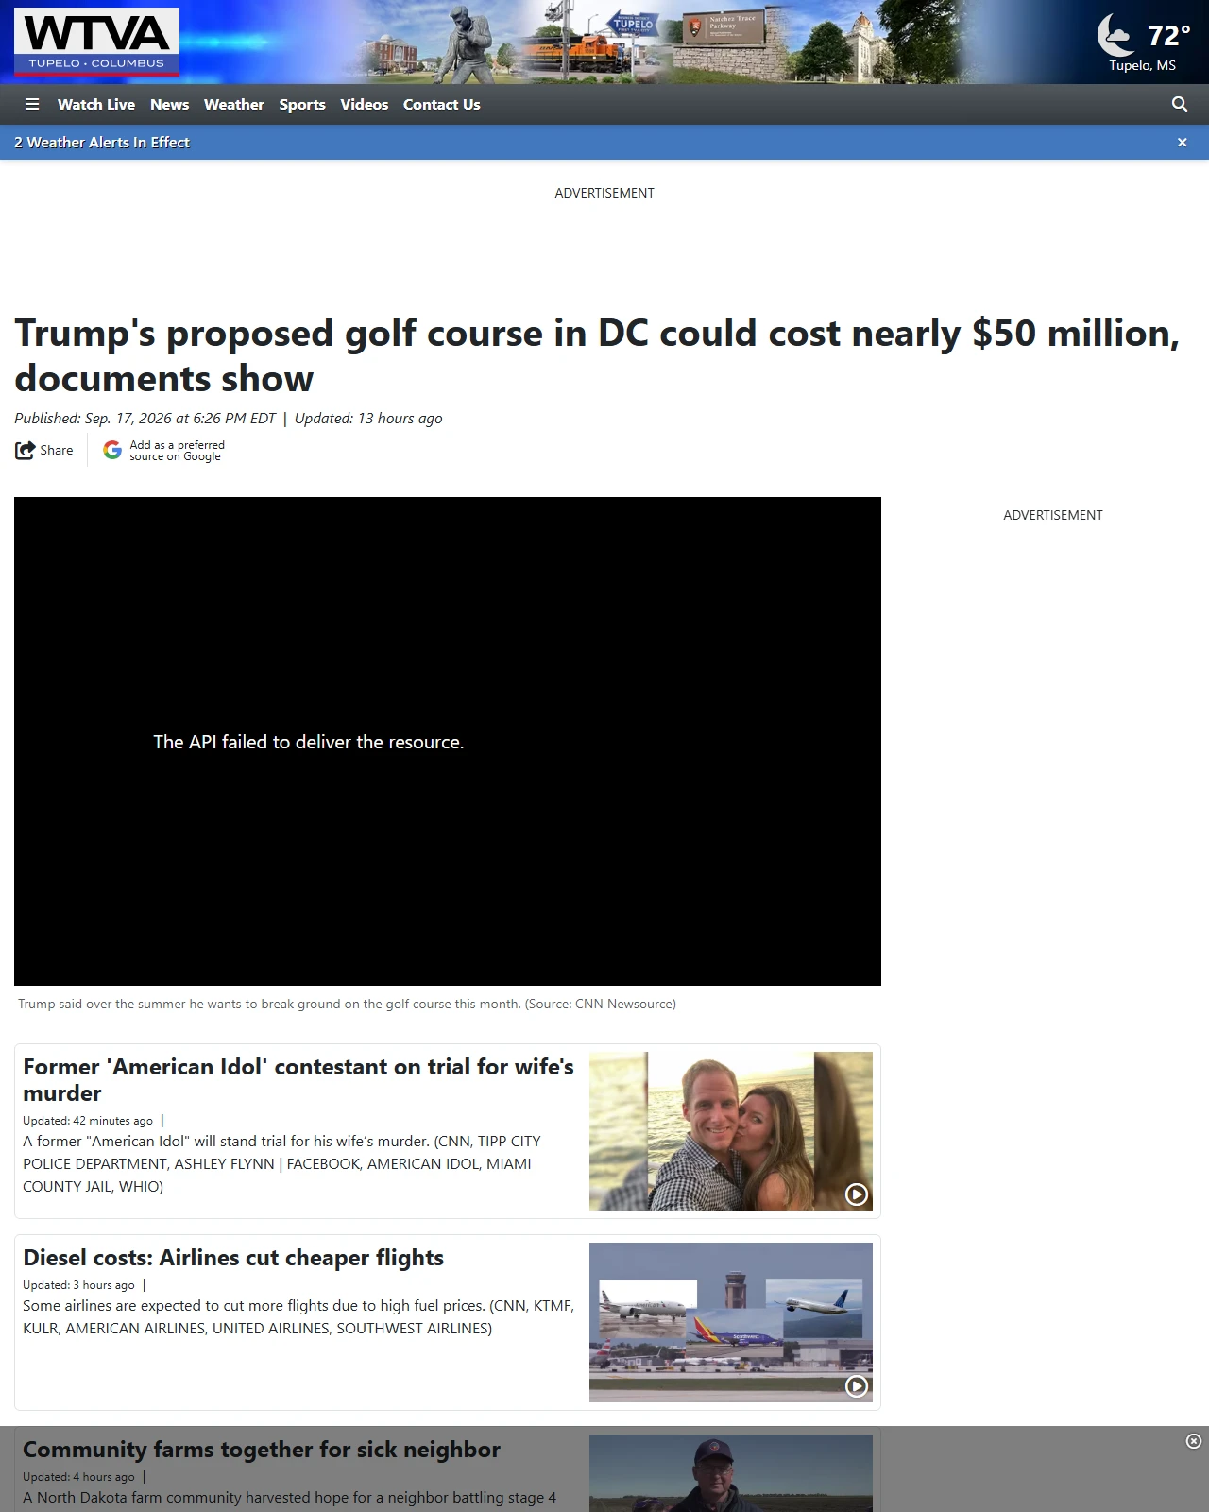This screenshot has height=1512, width=1209.
Task: Click the Share arrow icon
Action: click(25, 451)
